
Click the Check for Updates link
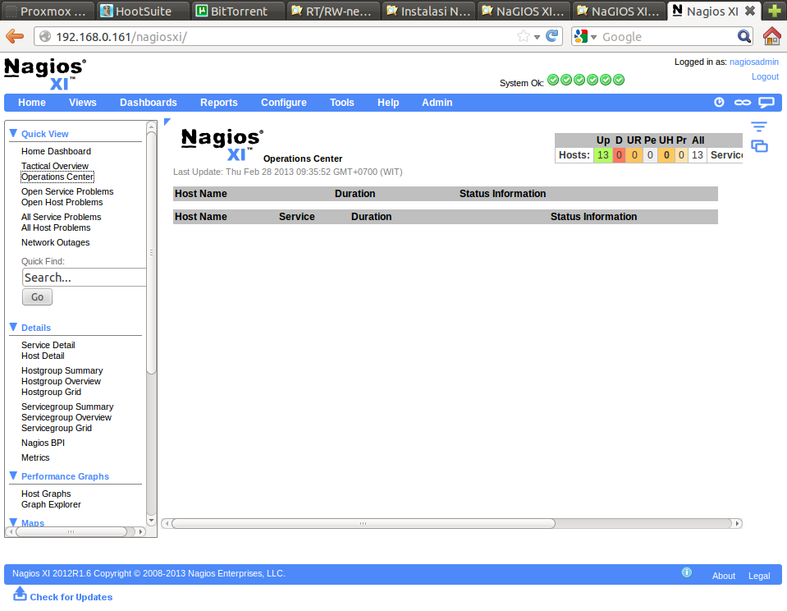pyautogui.click(x=71, y=597)
